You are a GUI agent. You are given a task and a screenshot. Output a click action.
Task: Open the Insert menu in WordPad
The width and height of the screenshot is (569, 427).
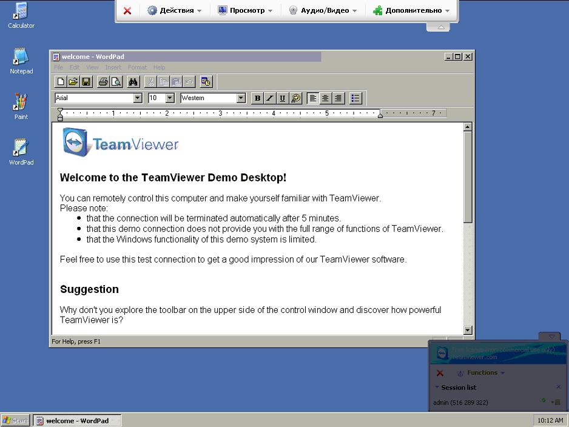(x=113, y=67)
